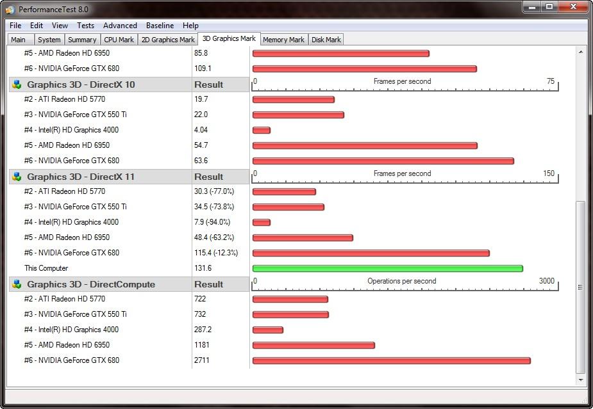Select AMD Radeon HD 6950 with result 85.8
The width and height of the screenshot is (593, 409).
tap(67, 53)
